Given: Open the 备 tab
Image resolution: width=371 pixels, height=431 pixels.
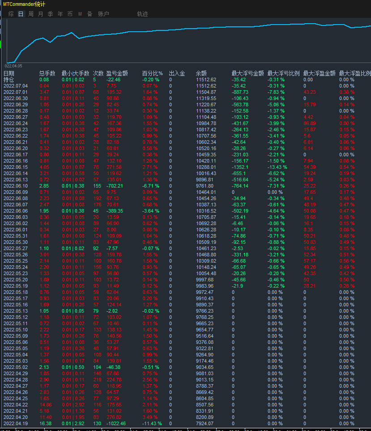Looking at the screenshot, I should pyautogui.click(x=90, y=14).
